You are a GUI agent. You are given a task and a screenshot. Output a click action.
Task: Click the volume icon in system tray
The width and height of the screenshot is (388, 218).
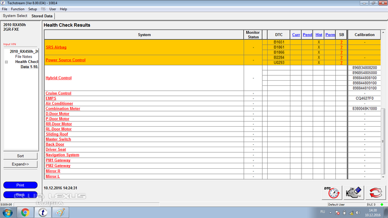[x=358, y=212]
